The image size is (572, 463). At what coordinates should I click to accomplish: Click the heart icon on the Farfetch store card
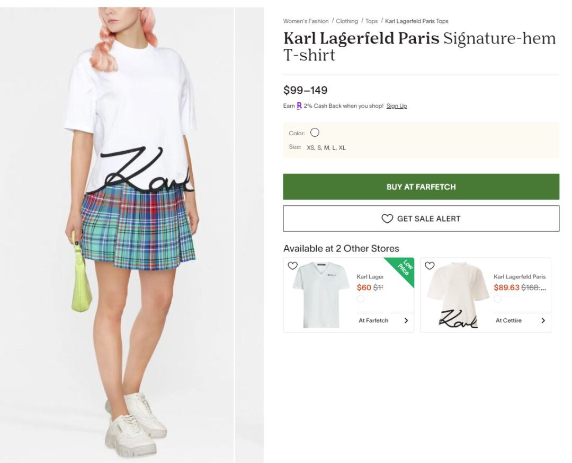pos(292,266)
